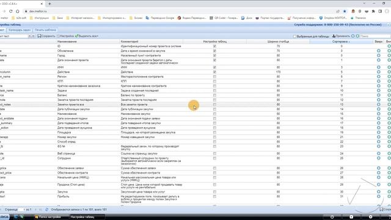The width and height of the screenshot is (391, 220).
Task: Click the Настройка toolbar button
Action: click(x=66, y=36)
